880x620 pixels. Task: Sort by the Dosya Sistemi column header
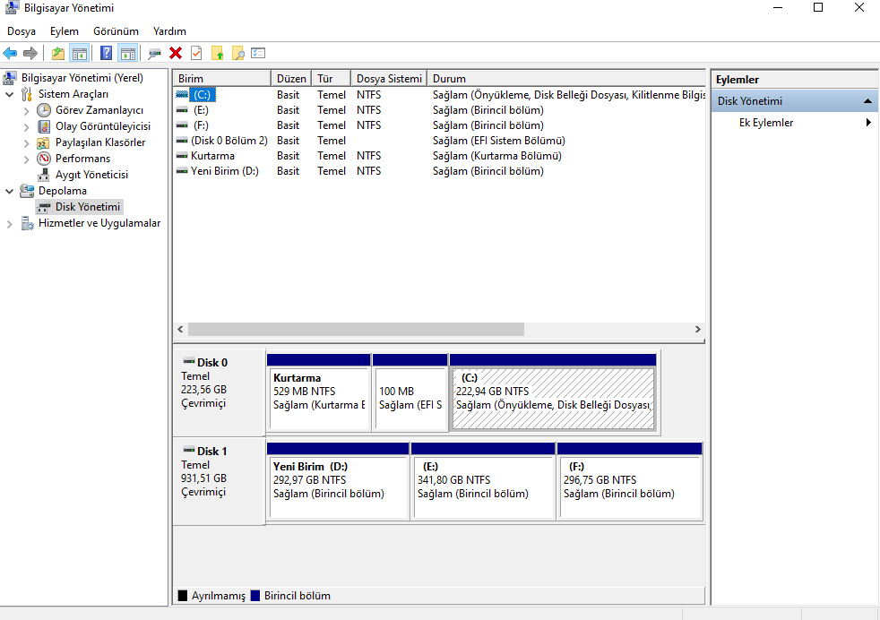(x=389, y=79)
